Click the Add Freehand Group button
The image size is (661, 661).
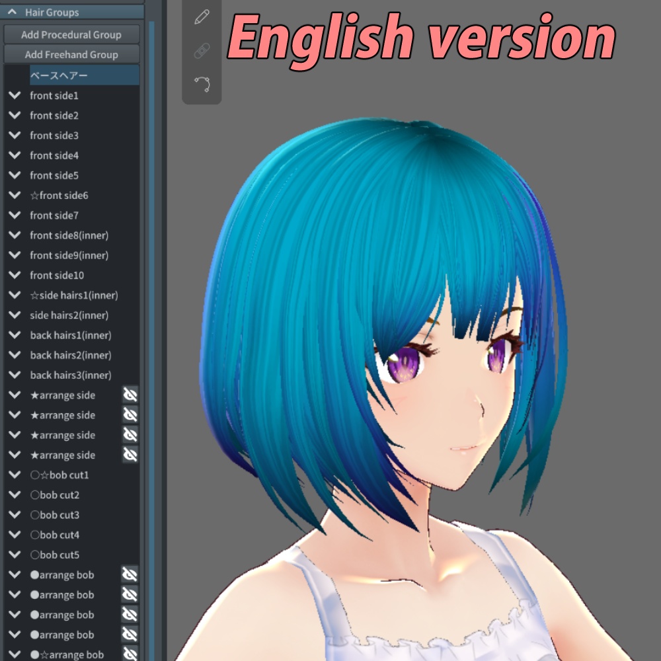pyautogui.click(x=71, y=54)
